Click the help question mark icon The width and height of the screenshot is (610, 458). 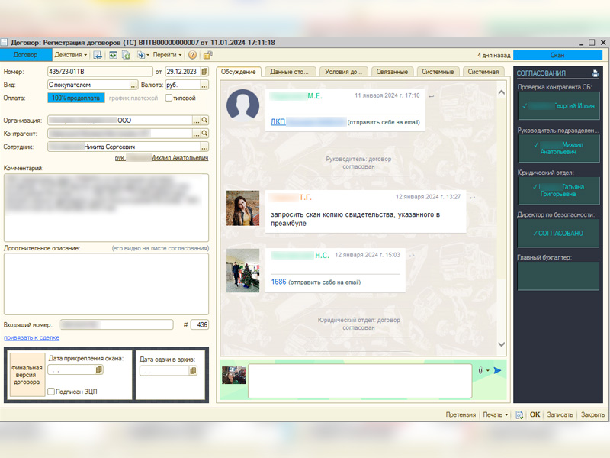(192, 55)
